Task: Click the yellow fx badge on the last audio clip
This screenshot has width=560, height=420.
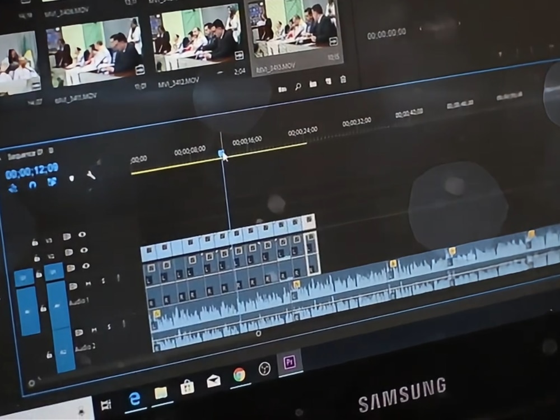Action: click(531, 234)
